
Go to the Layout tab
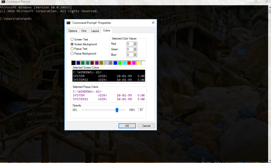point(95,31)
